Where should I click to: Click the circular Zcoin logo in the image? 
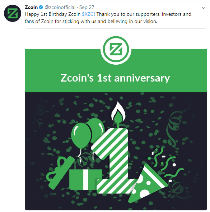pyautogui.click(x=116, y=50)
